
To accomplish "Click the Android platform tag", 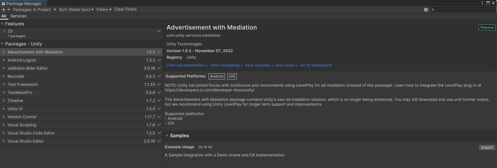I will pos(217,76).
